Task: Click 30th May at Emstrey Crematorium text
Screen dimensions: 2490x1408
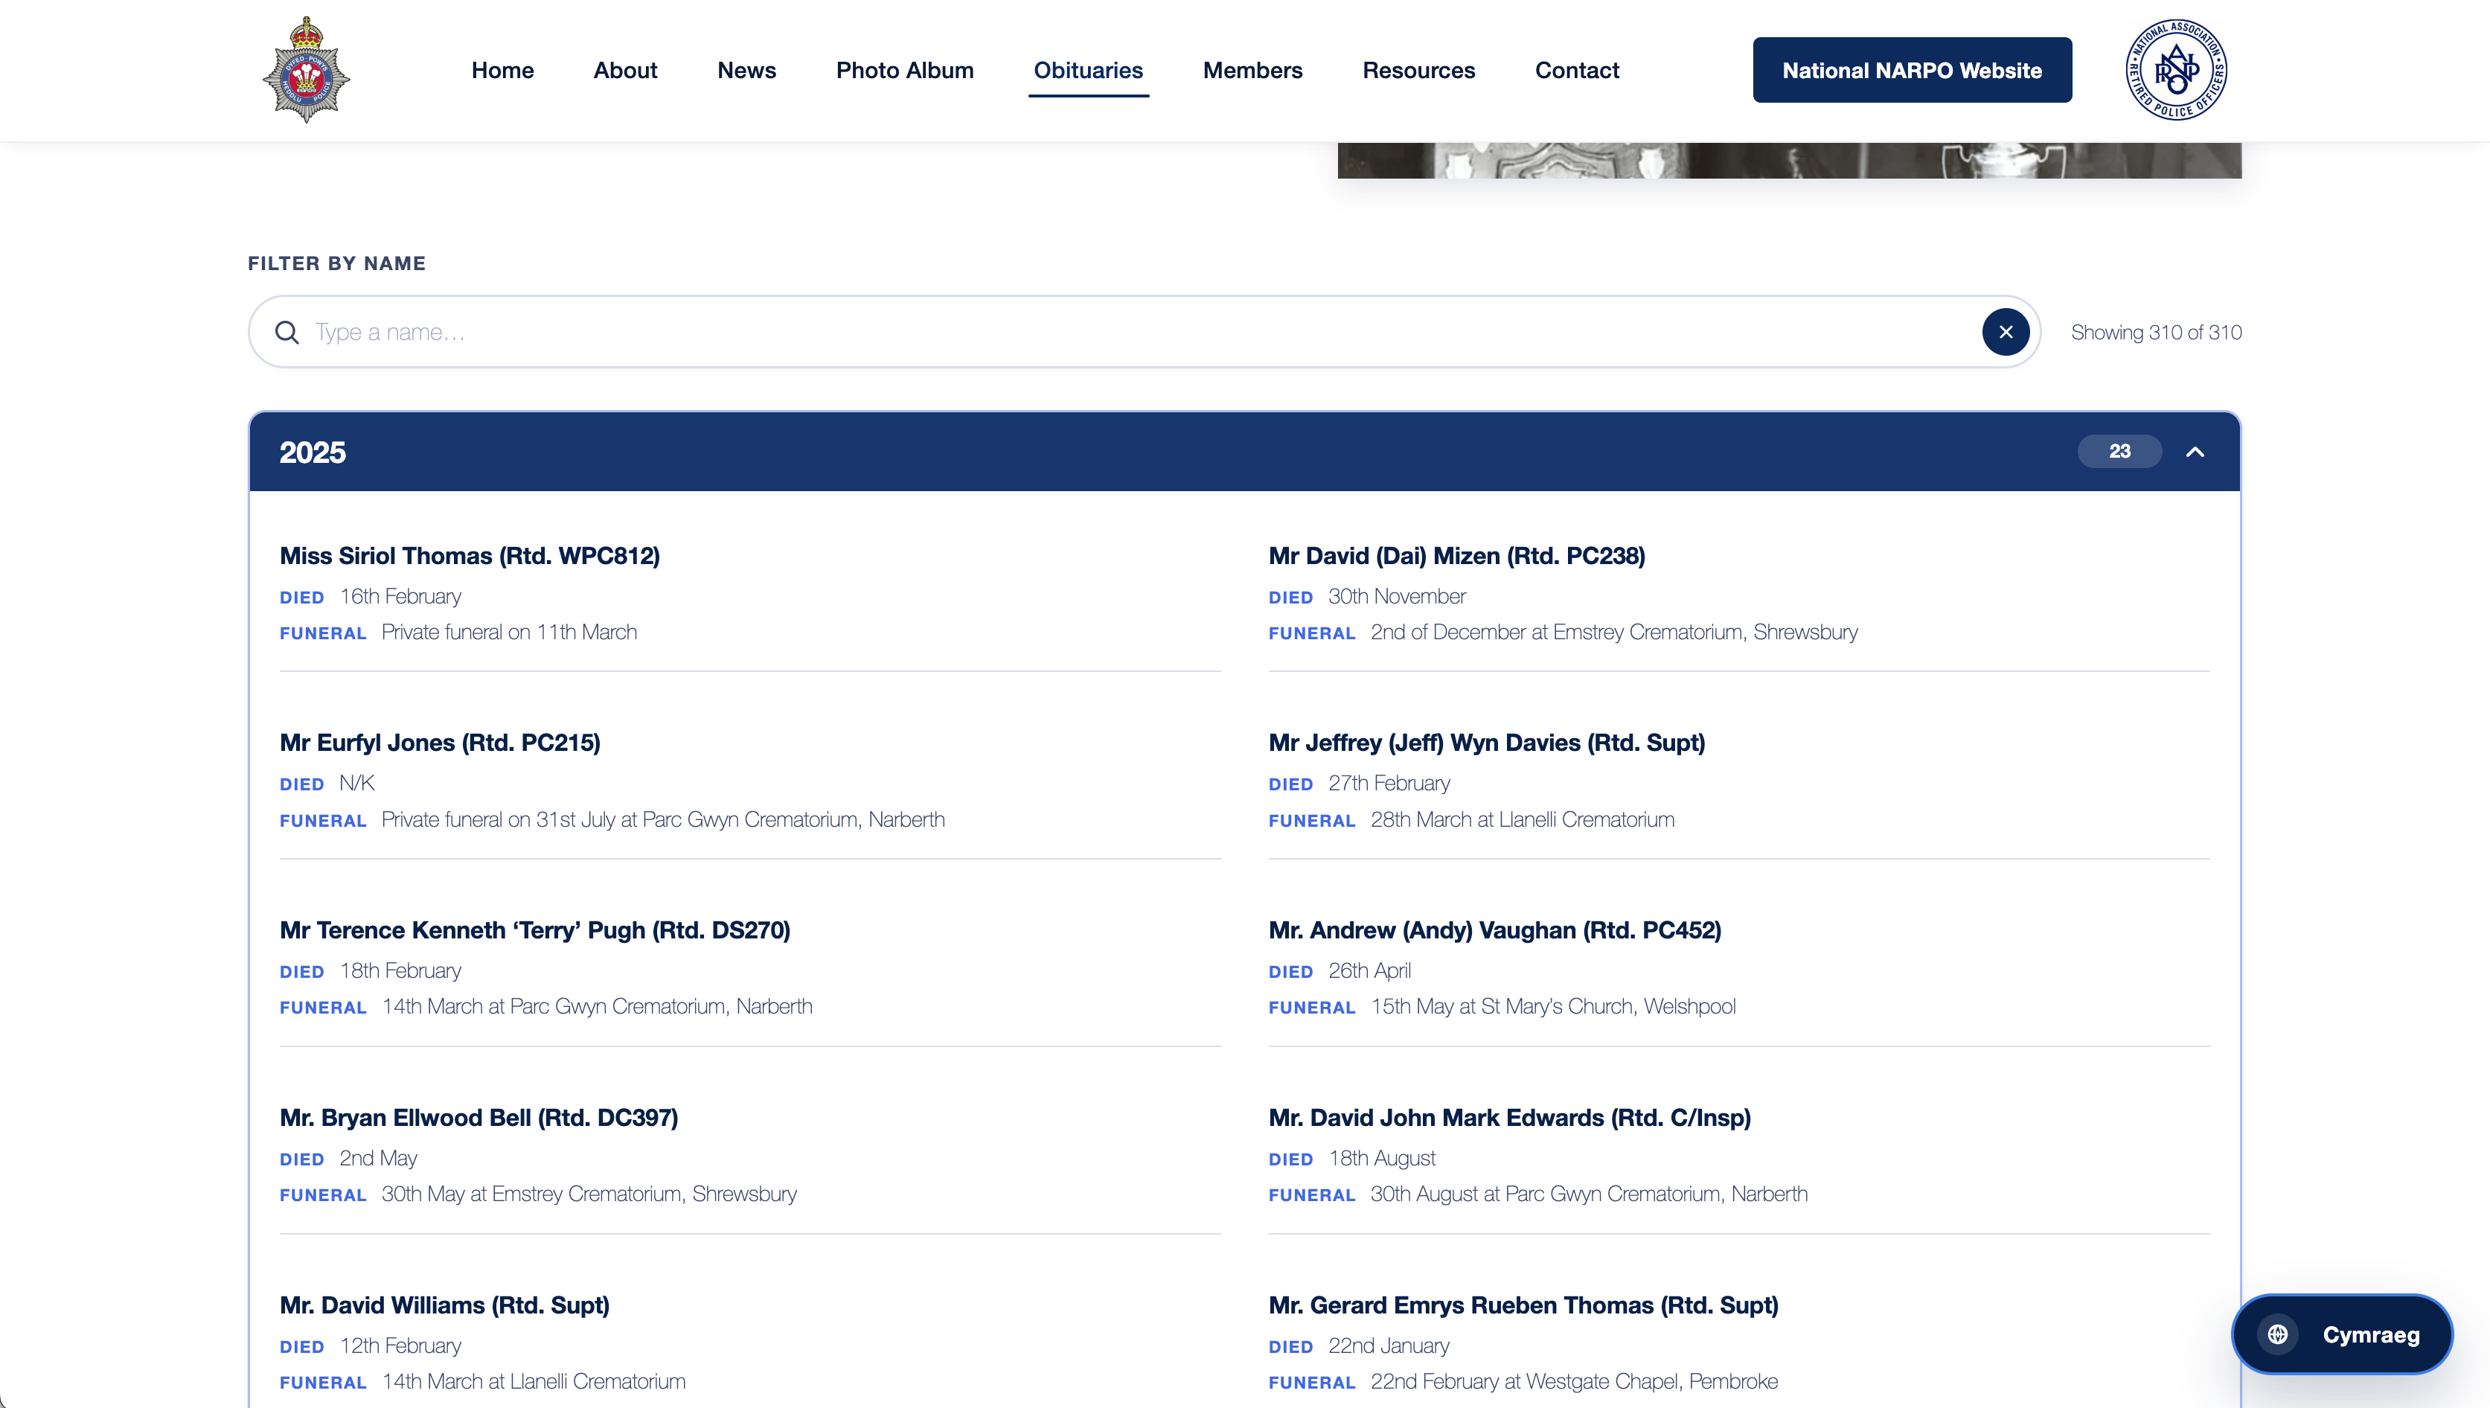Action: pos(589,1194)
